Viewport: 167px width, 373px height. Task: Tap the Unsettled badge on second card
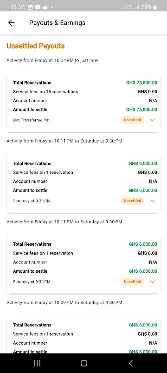pyautogui.click(x=132, y=200)
